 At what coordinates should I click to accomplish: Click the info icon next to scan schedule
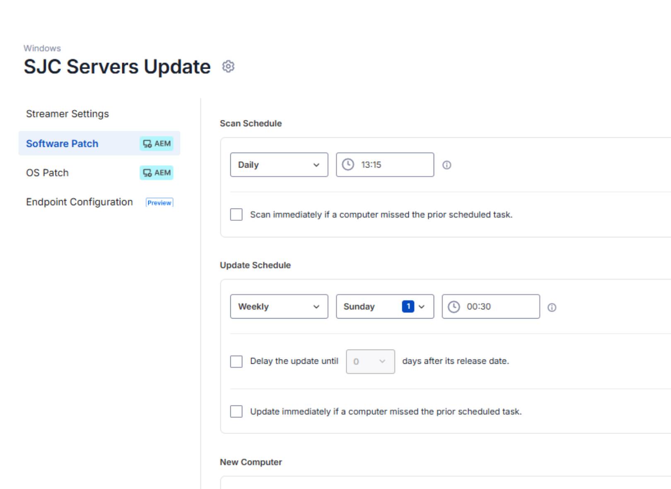coord(446,164)
